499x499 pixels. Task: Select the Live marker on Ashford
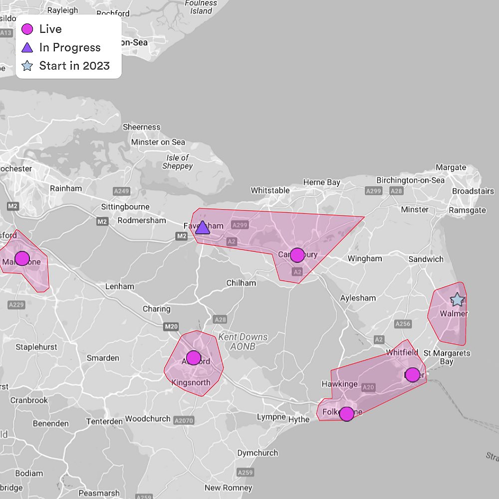pos(194,358)
